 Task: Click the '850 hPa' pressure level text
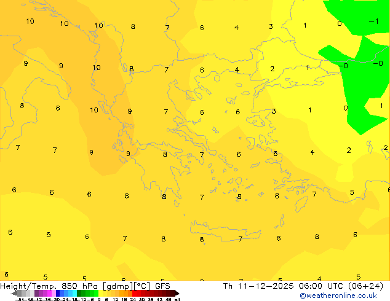click(79, 286)
